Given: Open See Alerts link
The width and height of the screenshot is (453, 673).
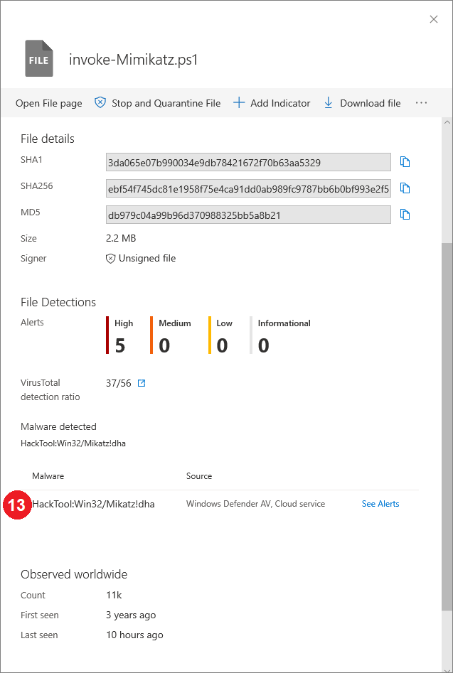Looking at the screenshot, I should click(380, 504).
